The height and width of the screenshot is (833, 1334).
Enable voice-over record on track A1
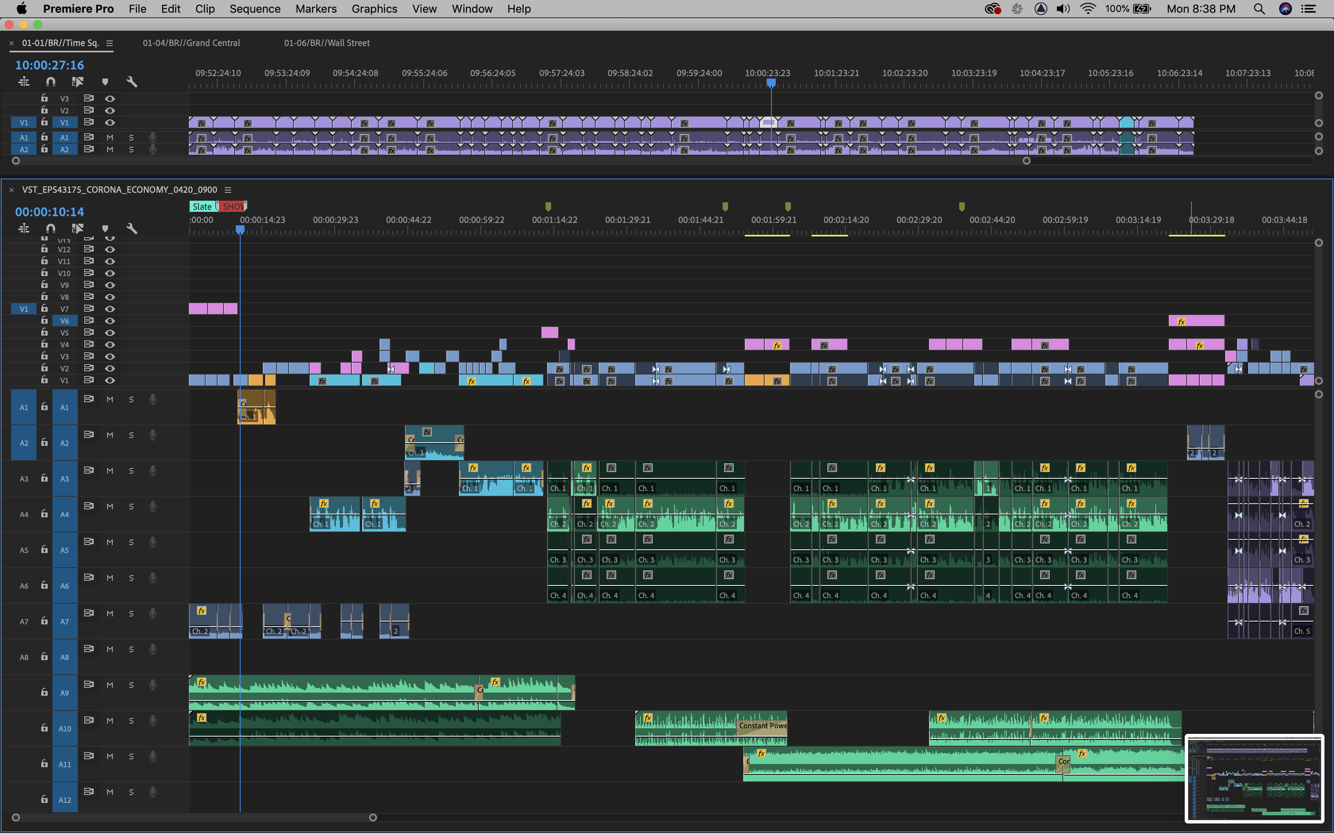(153, 399)
